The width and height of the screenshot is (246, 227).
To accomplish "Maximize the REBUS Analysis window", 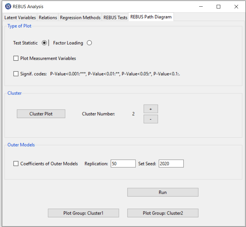I will coord(218,6).
